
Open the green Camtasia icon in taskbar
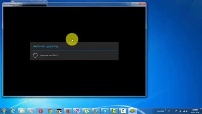tap(114, 111)
